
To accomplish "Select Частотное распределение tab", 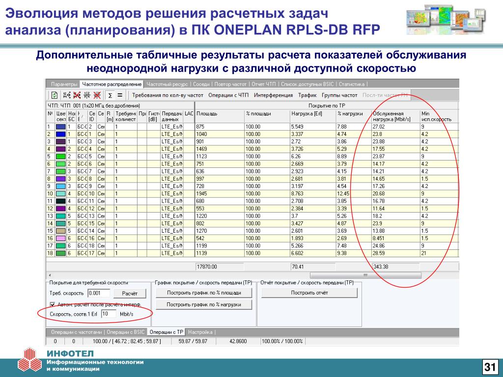I will click(112, 84).
